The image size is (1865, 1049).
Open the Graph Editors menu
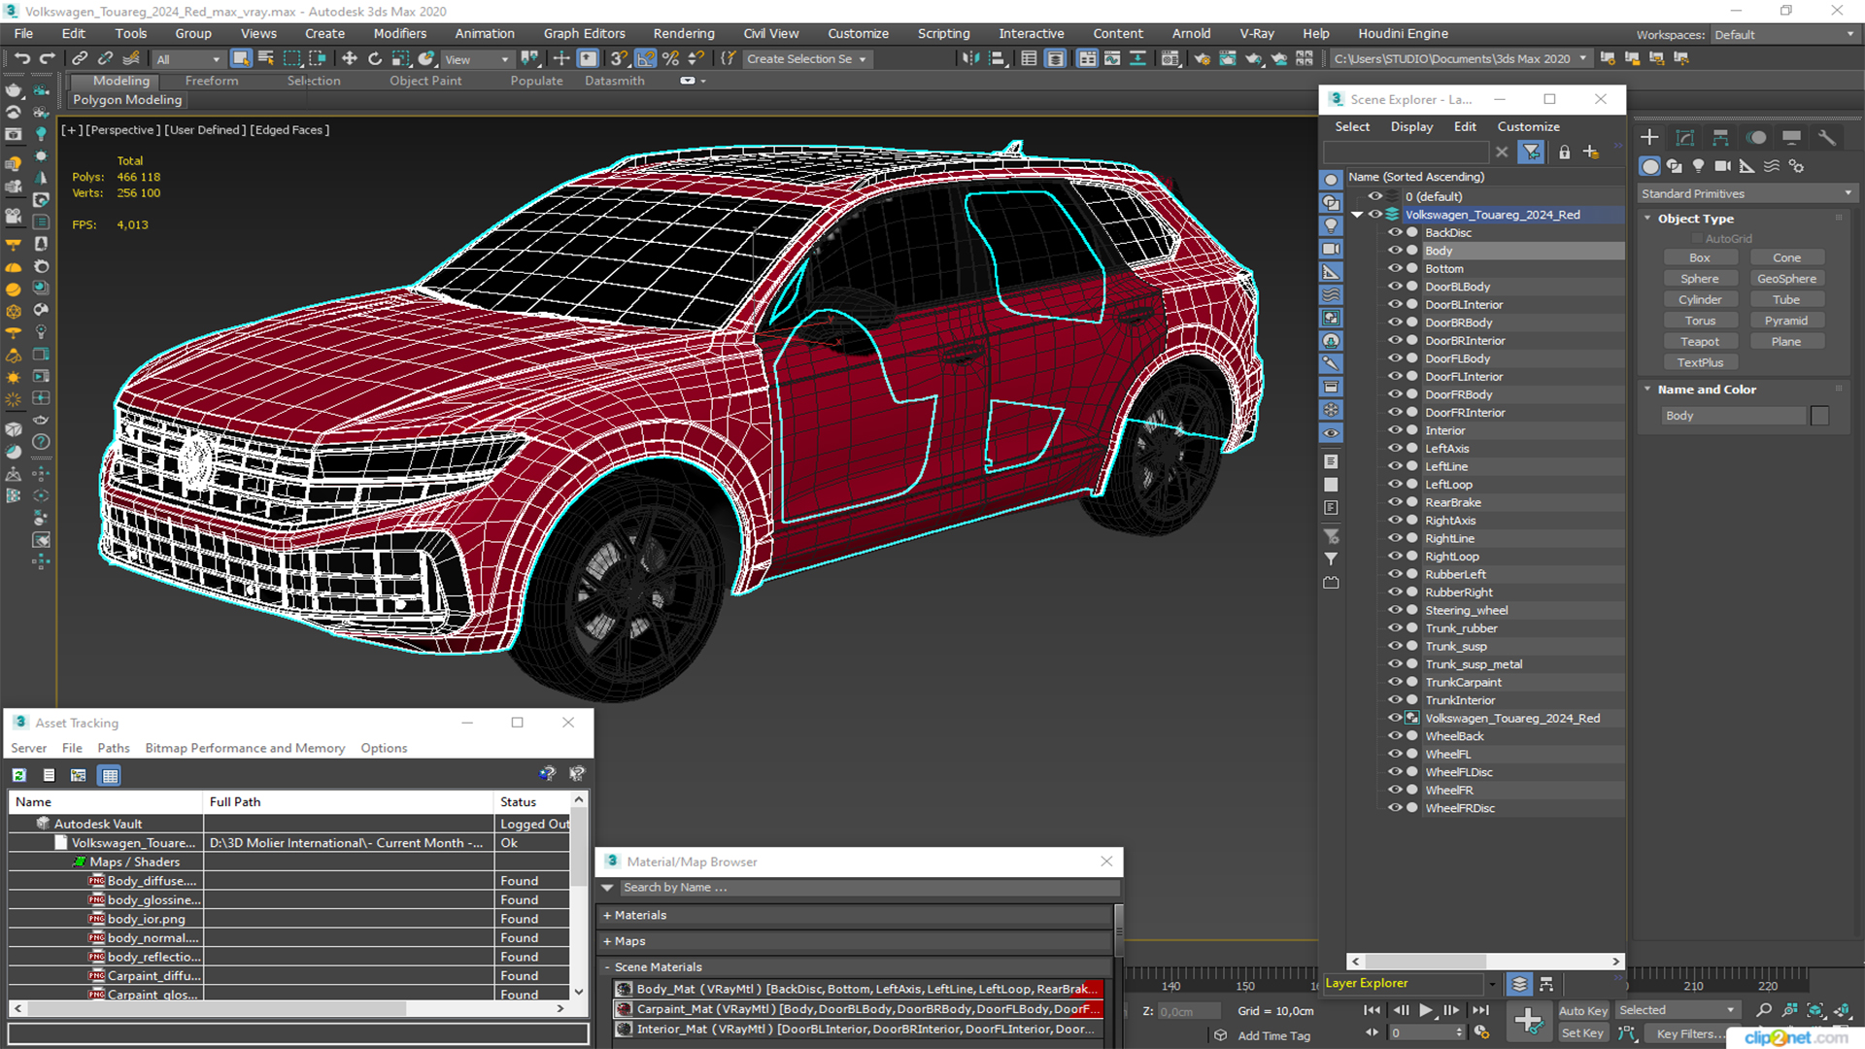(584, 34)
